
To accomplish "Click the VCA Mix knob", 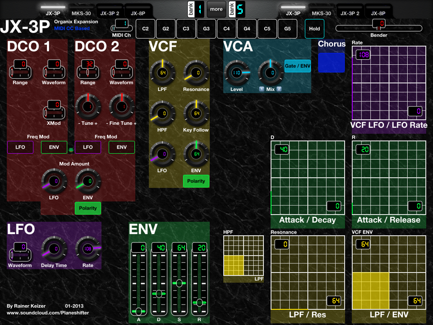I will (270, 73).
